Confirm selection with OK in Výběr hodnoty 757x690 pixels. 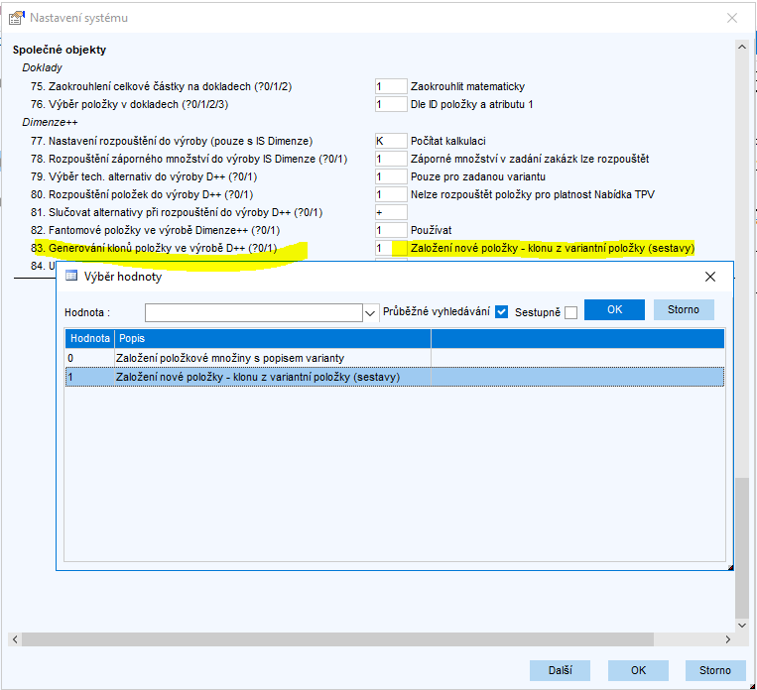click(614, 309)
